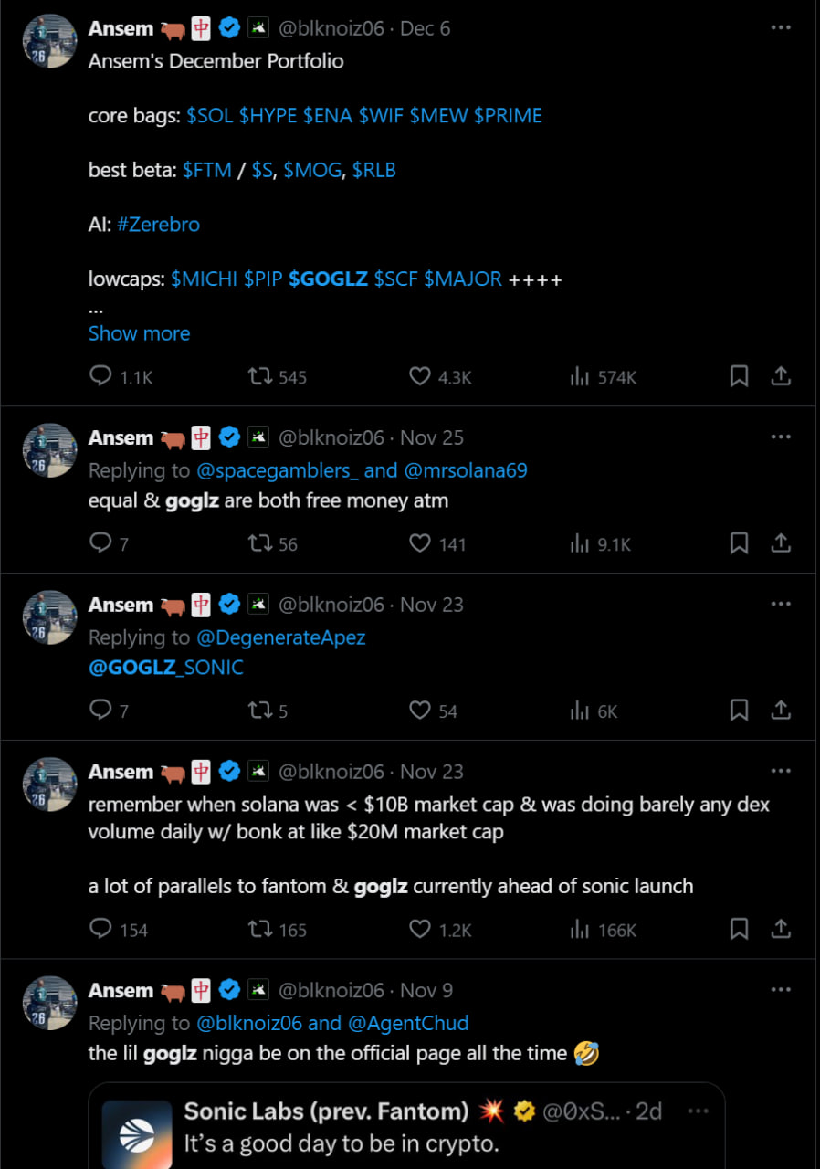
Task: Reply to the solana market cap tweet
Action: coord(100,930)
